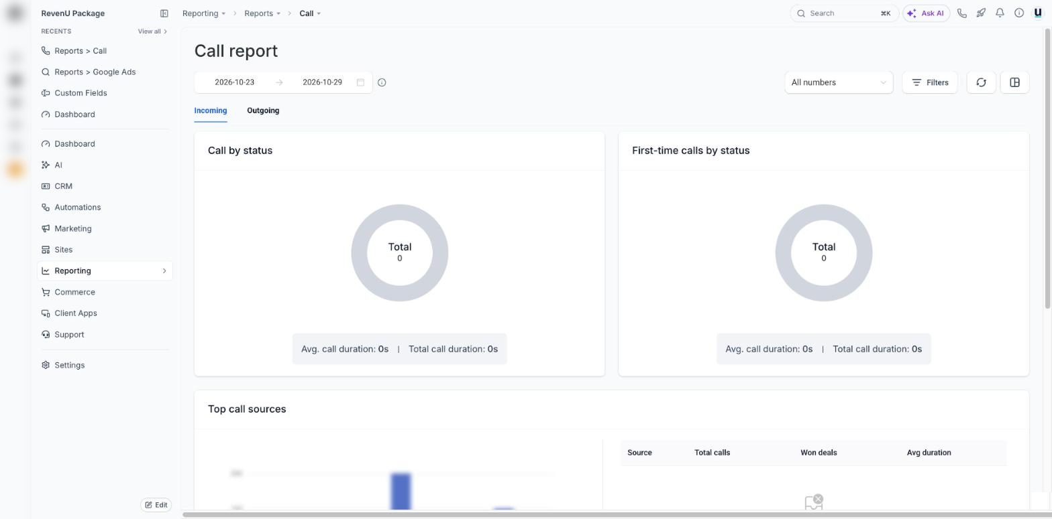Switch to the Outgoing tab
This screenshot has height=519, width=1052.
(263, 111)
